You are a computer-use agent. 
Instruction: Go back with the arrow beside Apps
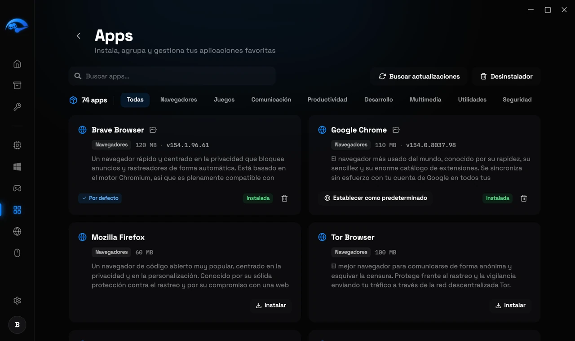(x=79, y=36)
